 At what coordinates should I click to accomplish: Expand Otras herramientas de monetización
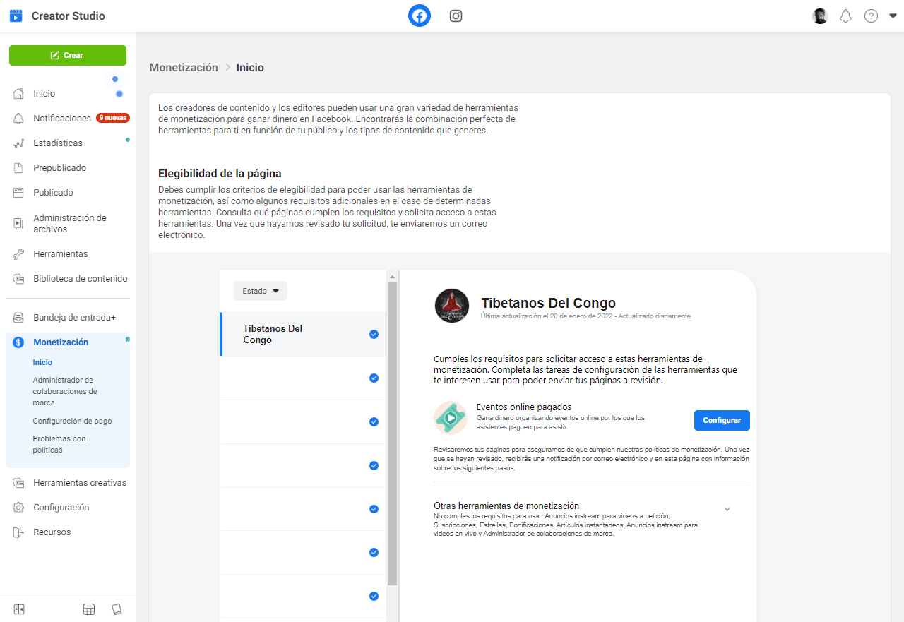[x=727, y=508]
